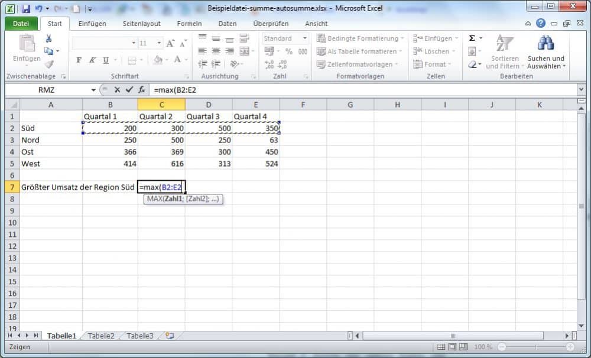Click the fill color paint bucket
Screen dimensions: 591x358
(x=158, y=60)
